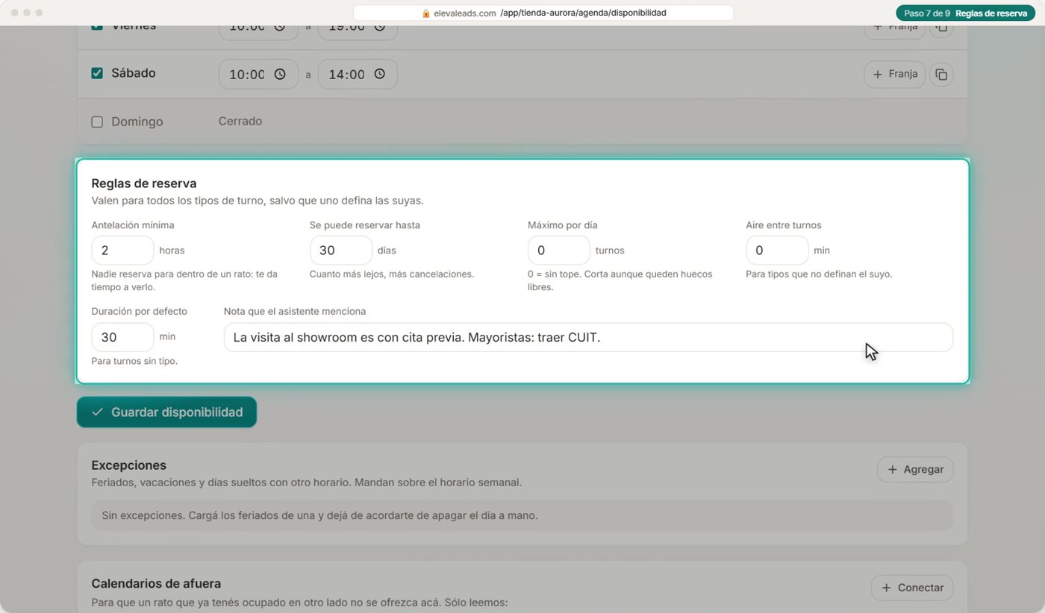Edit the Se puede reservar hasta days field
Image resolution: width=1045 pixels, height=613 pixels.
(x=341, y=251)
